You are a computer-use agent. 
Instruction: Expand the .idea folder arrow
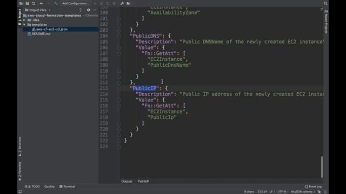pos(24,20)
